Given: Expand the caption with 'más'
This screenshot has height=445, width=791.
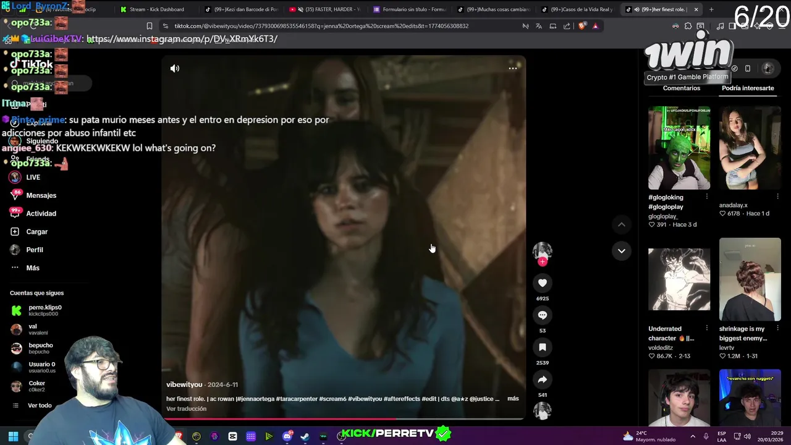Looking at the screenshot, I should coord(513,399).
